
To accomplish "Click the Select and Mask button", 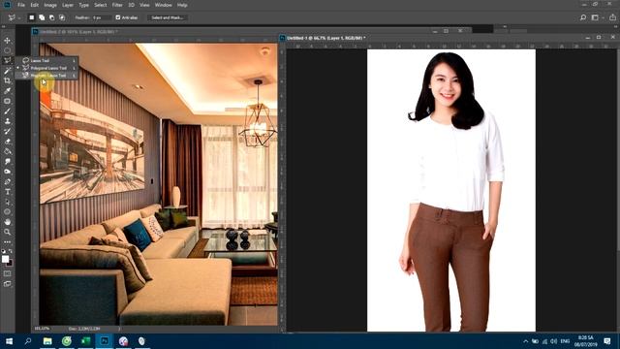I will [167, 17].
